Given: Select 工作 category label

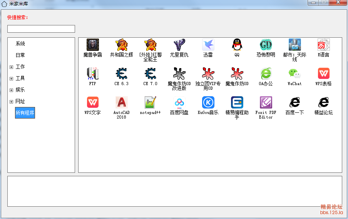Looking at the screenshot, I should click(20, 67).
